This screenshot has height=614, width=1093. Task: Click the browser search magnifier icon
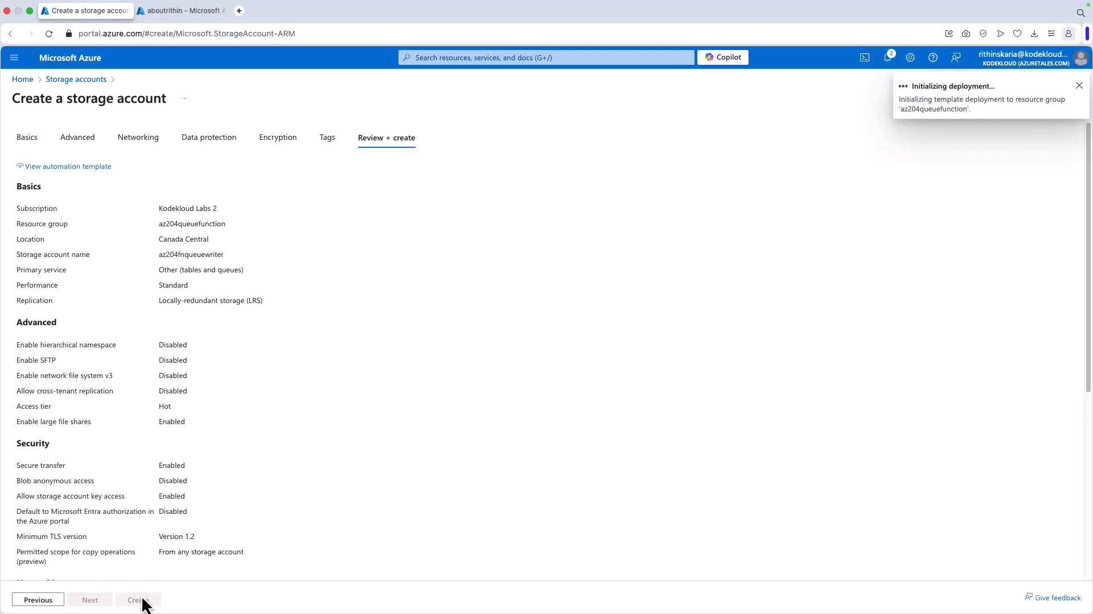coord(1080,13)
